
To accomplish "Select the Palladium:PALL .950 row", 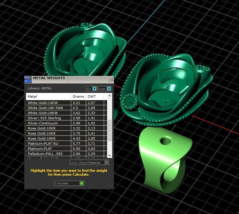I will pyautogui.click(x=67, y=154).
